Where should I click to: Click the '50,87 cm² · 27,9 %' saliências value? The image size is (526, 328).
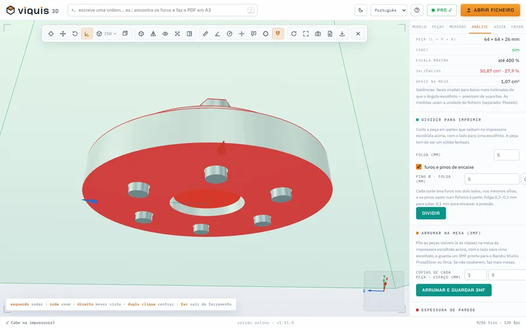coord(500,71)
